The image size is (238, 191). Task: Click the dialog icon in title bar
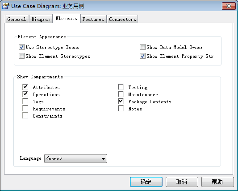pos(6,6)
